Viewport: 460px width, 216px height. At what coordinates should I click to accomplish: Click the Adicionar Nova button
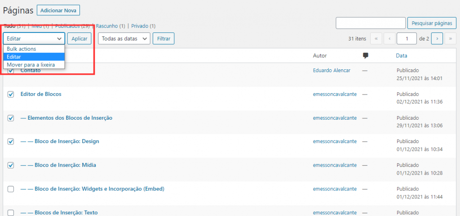pyautogui.click(x=58, y=11)
